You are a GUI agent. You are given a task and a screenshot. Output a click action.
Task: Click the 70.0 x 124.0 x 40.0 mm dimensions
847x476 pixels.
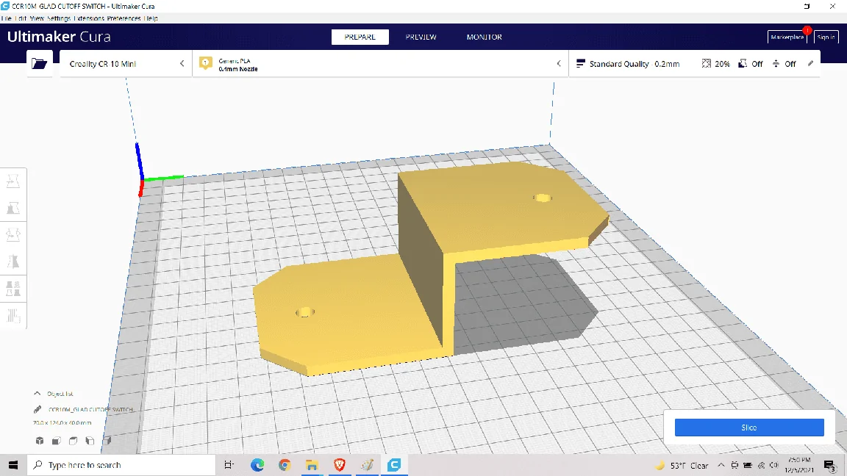click(x=62, y=422)
